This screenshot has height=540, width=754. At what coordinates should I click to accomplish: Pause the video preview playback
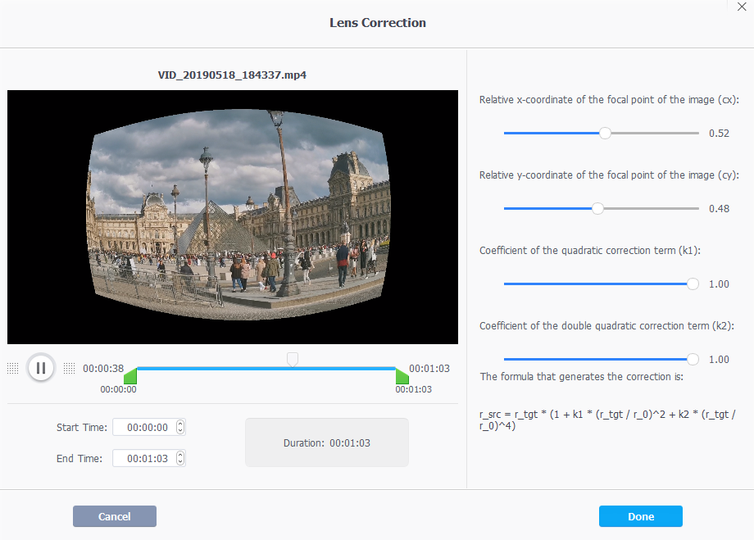41,368
